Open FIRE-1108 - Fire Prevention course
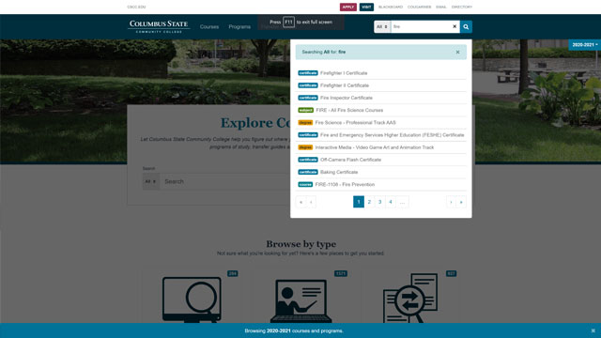The image size is (601, 338). click(345, 184)
